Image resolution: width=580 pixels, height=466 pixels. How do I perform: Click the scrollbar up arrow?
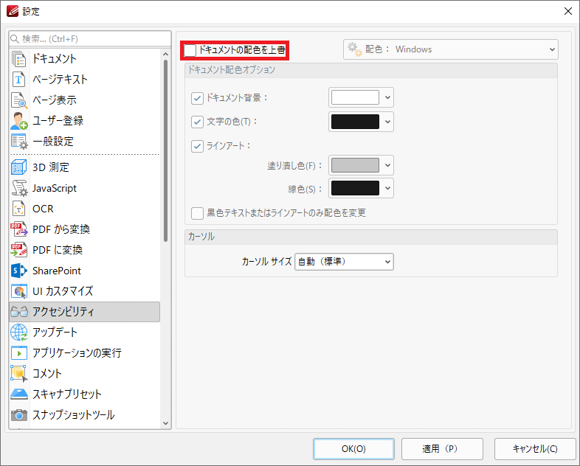pyautogui.click(x=165, y=55)
